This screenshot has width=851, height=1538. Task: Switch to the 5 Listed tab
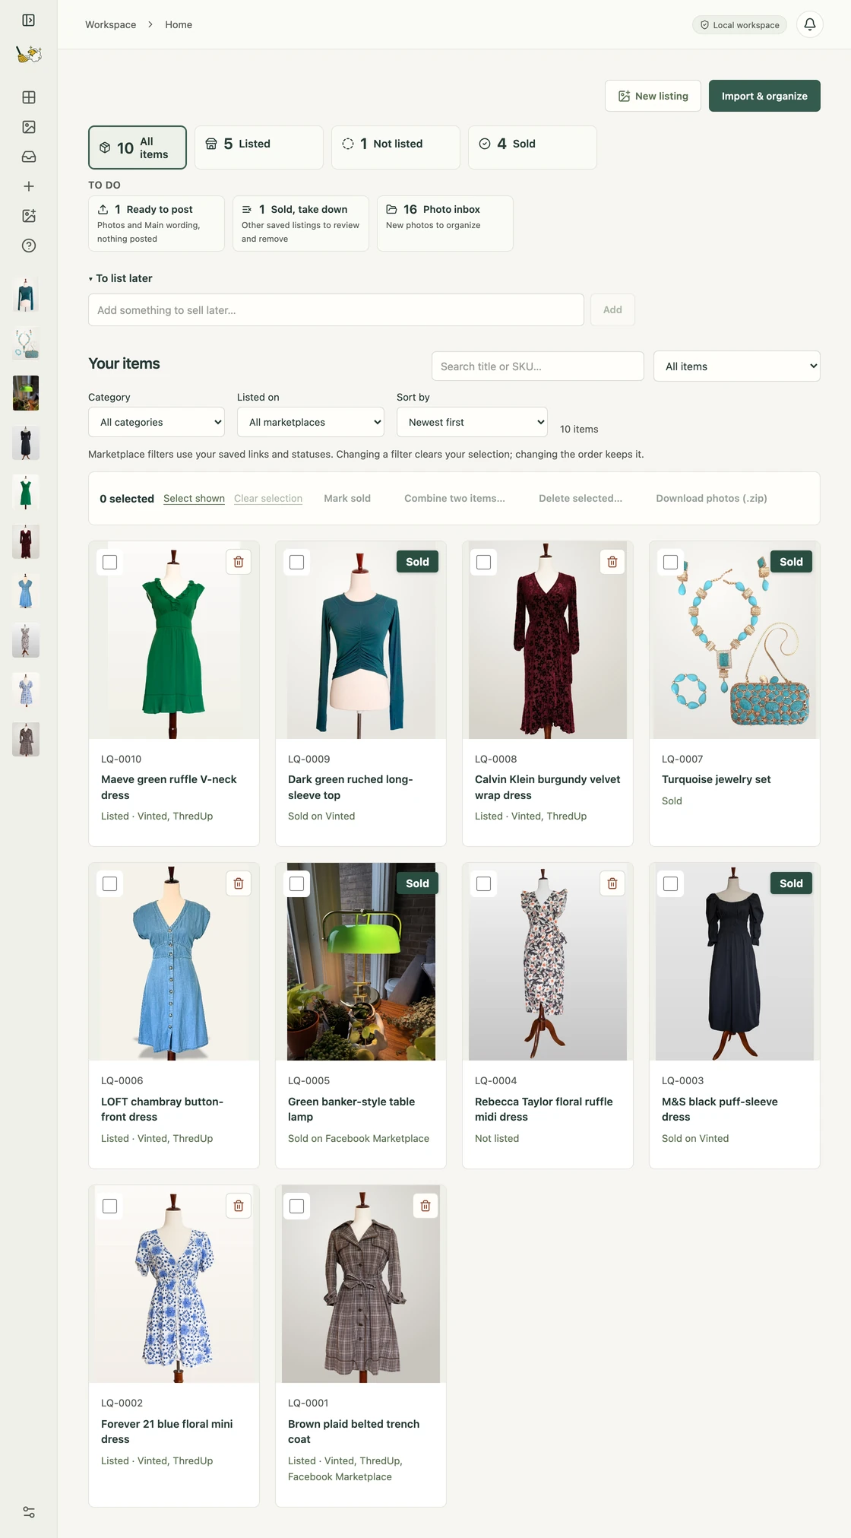[x=259, y=147]
